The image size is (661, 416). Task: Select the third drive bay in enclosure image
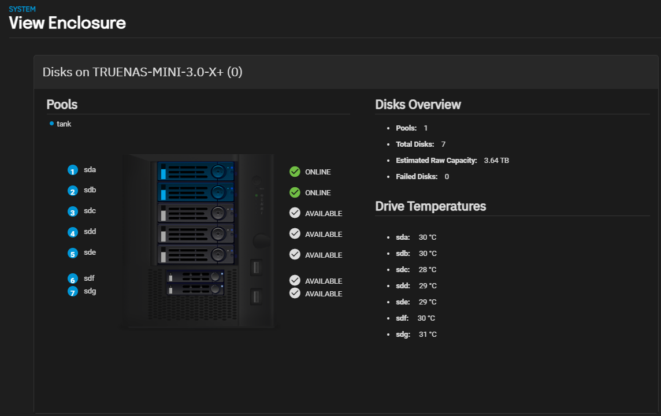[195, 213]
